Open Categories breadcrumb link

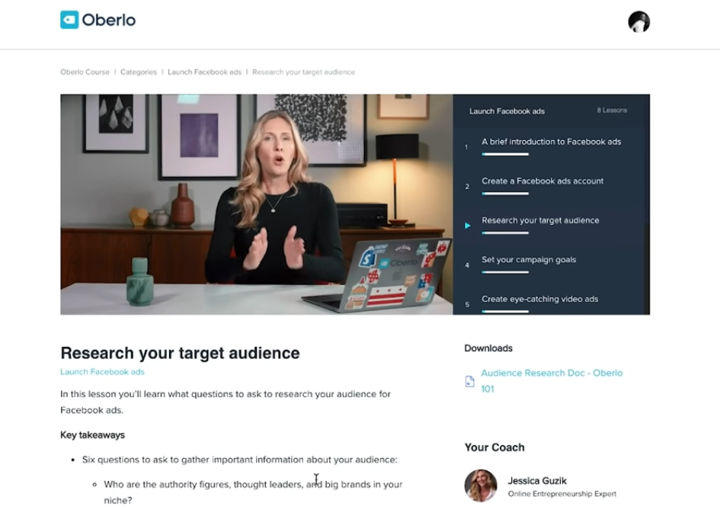click(x=138, y=72)
